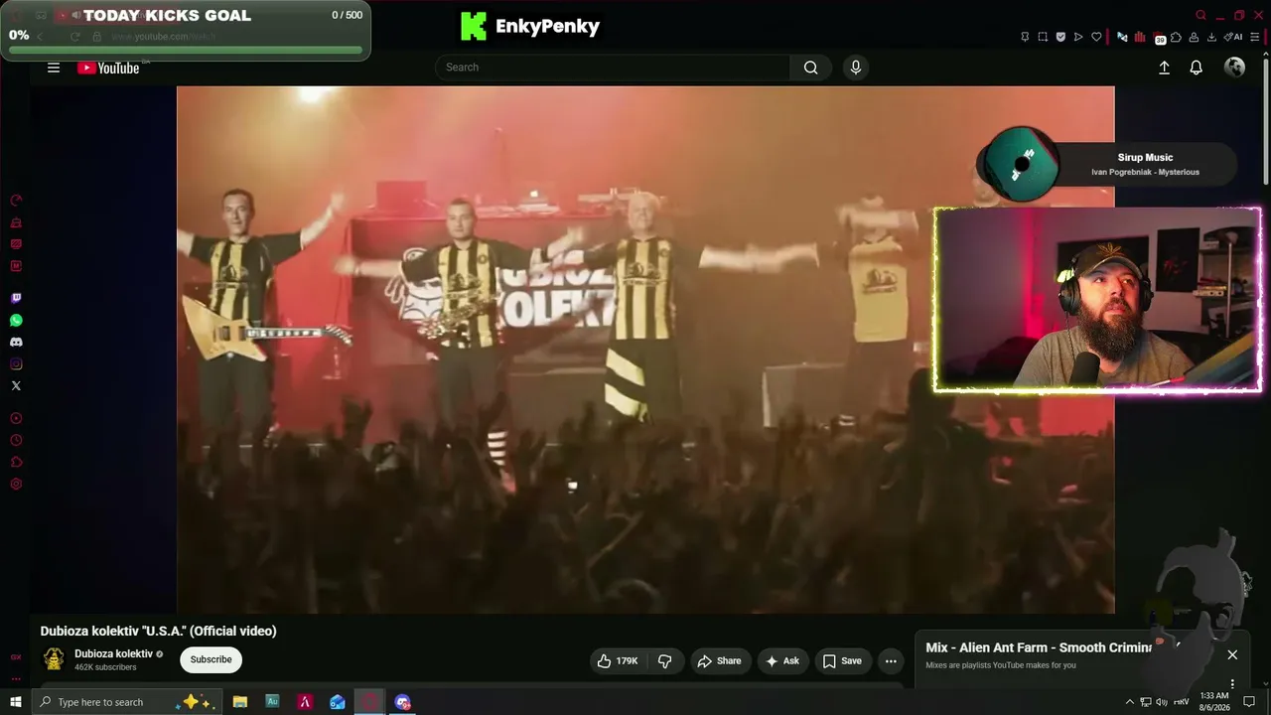This screenshot has height=715, width=1271.
Task: Click inside the concert video player
Action: tap(645, 350)
